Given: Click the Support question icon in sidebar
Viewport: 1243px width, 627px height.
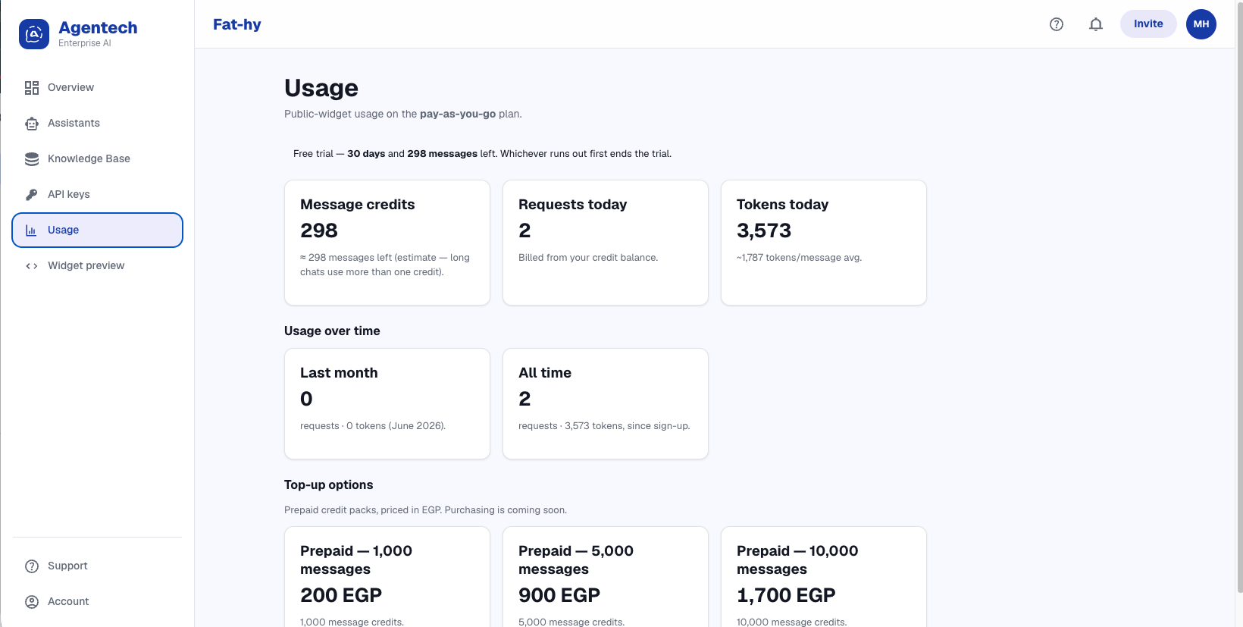Looking at the screenshot, I should tap(32, 566).
